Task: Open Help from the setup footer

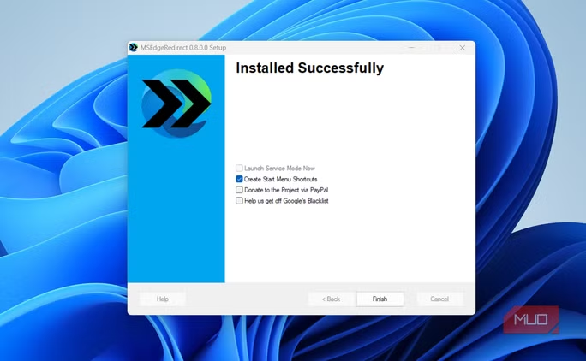Action: pos(163,299)
